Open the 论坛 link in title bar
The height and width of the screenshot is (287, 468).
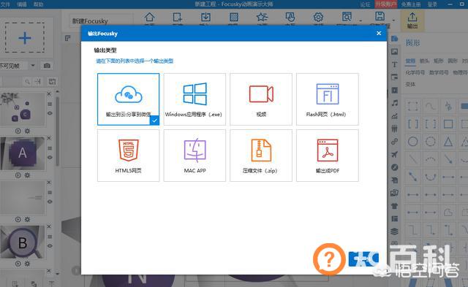coord(365,4)
